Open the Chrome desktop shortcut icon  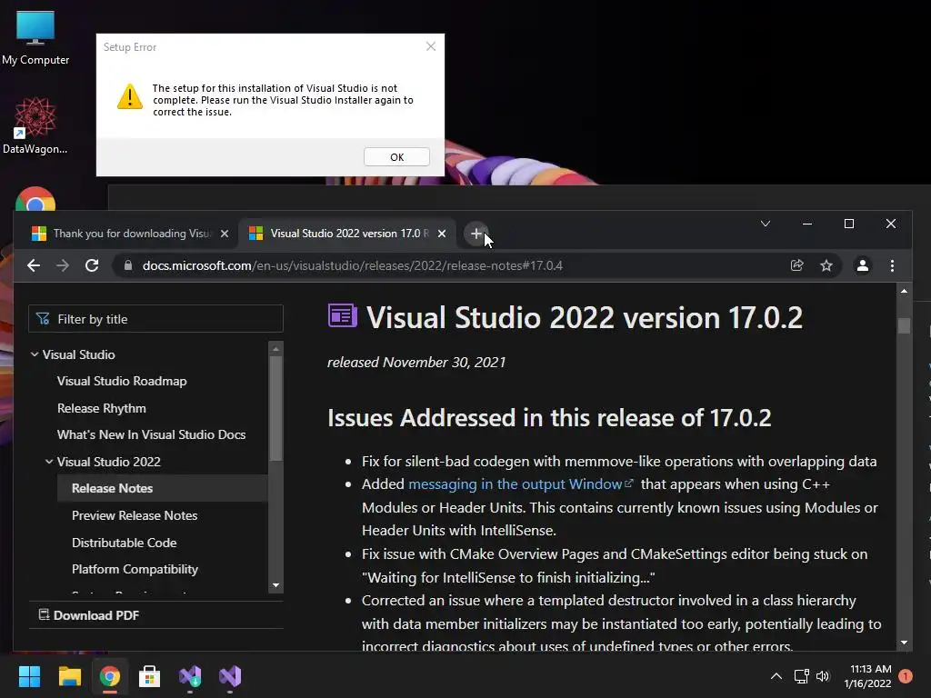[x=35, y=201]
